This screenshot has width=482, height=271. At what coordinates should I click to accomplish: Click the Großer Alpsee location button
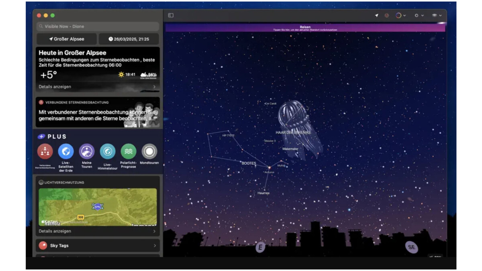tap(67, 39)
